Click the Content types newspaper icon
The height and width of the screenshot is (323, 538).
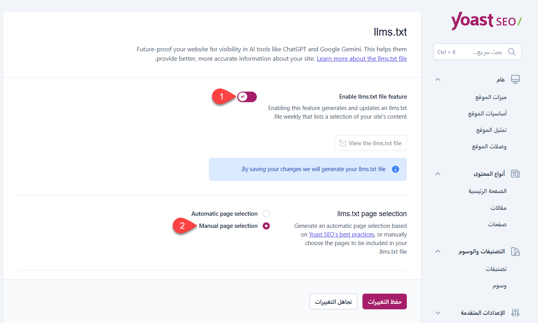tap(515, 174)
